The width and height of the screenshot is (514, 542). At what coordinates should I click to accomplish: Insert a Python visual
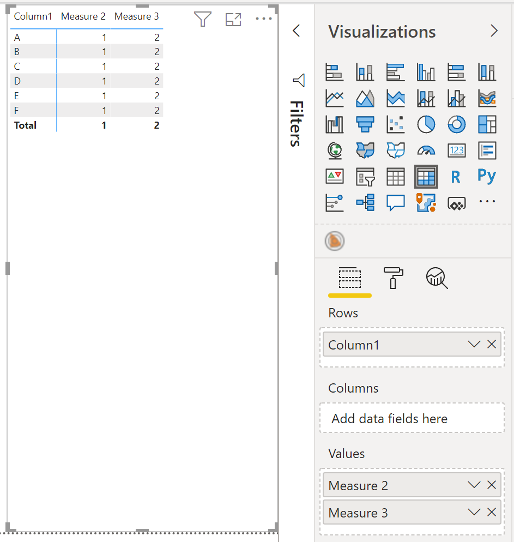[x=487, y=176]
